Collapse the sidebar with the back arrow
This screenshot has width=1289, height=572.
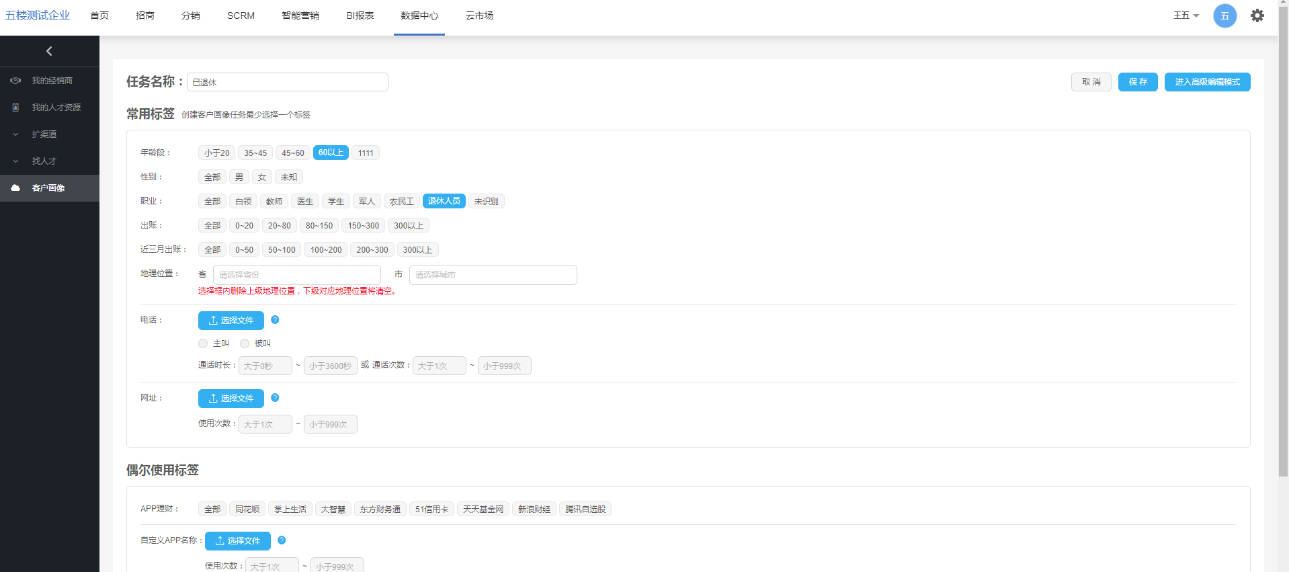coord(49,51)
